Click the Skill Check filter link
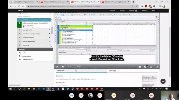Screen dimensions: 179x100 point(27,16)
